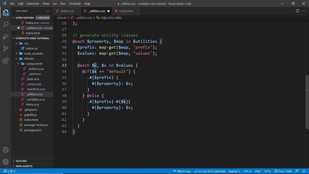
Task: Start Watch Sass from status bar
Action: (x=182, y=171)
